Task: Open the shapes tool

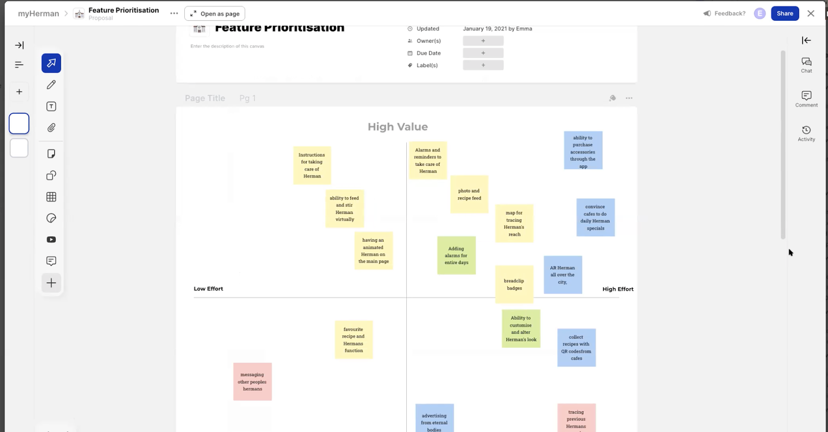Action: point(51,176)
